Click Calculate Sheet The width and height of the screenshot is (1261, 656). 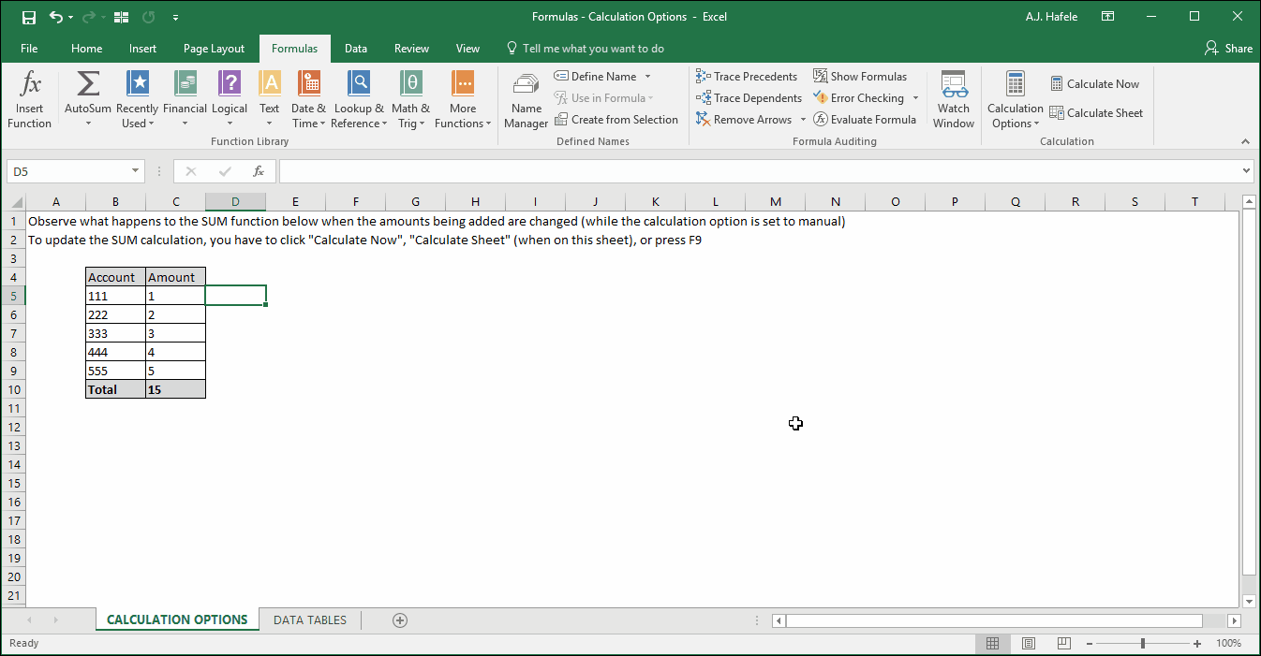[1097, 113]
